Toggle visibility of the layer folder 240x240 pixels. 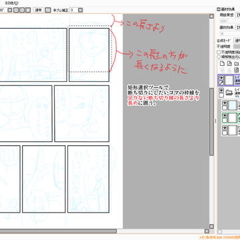point(221,91)
